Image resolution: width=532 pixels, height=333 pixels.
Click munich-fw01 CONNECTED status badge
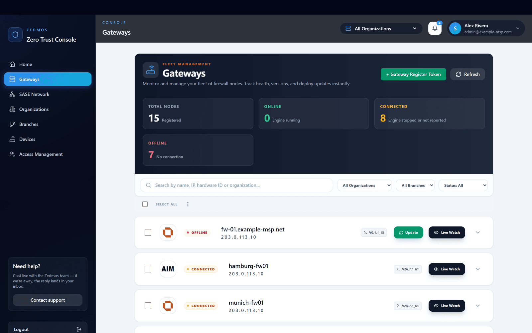coord(201,306)
